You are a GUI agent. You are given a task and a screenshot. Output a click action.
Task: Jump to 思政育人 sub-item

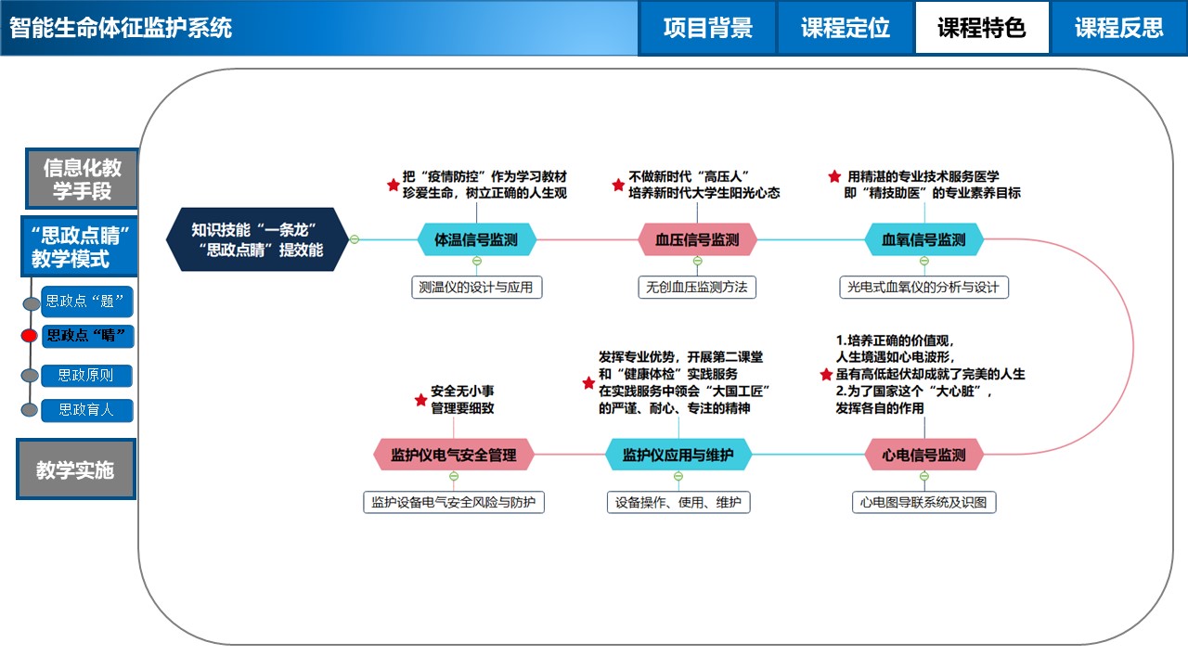coord(87,409)
